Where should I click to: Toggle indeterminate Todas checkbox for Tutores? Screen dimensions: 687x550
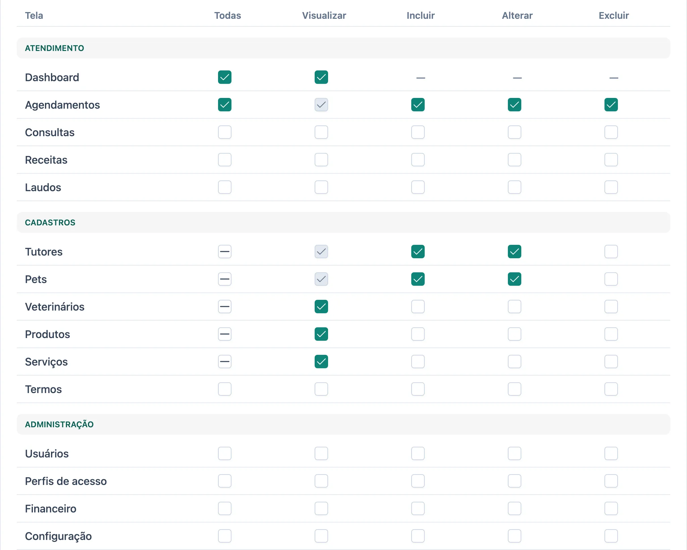coord(225,252)
